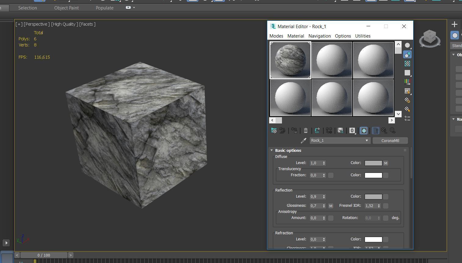The width and height of the screenshot is (462, 263).
Task: Click the Diffuse color swatch
Action: tap(373, 163)
